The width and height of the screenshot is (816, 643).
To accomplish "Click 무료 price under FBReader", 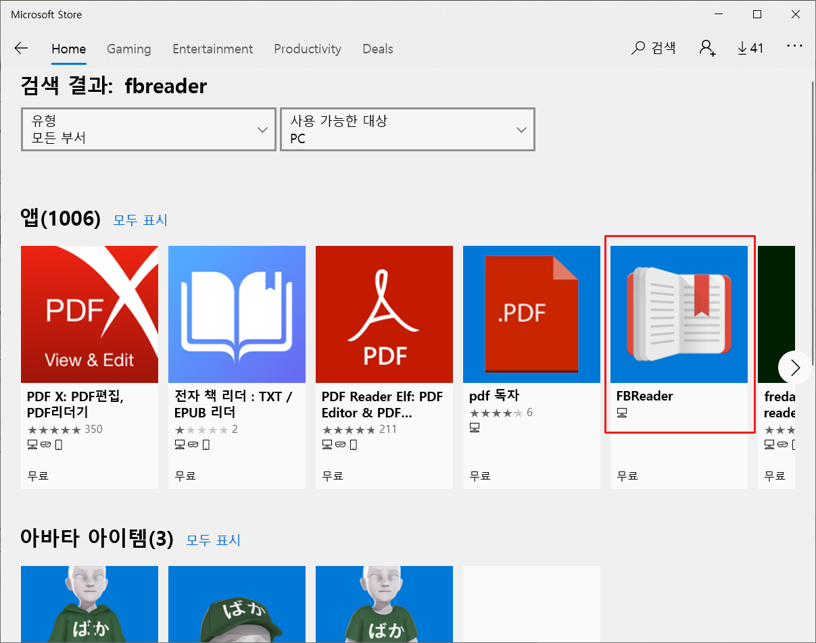I will pyautogui.click(x=627, y=476).
